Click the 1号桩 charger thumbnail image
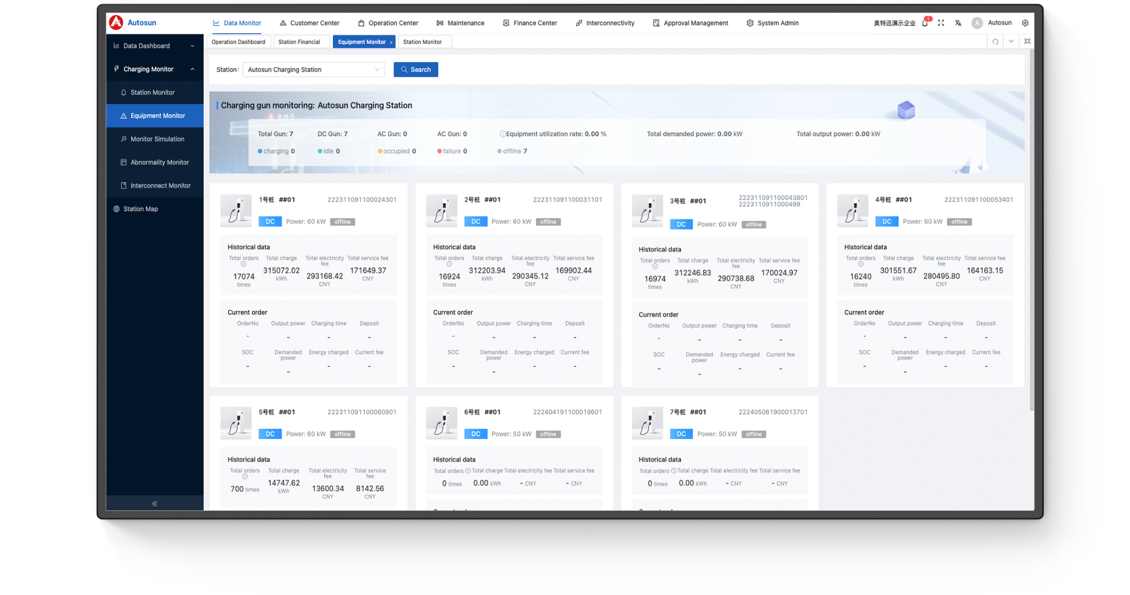This screenshot has height=595, width=1130. tap(236, 210)
